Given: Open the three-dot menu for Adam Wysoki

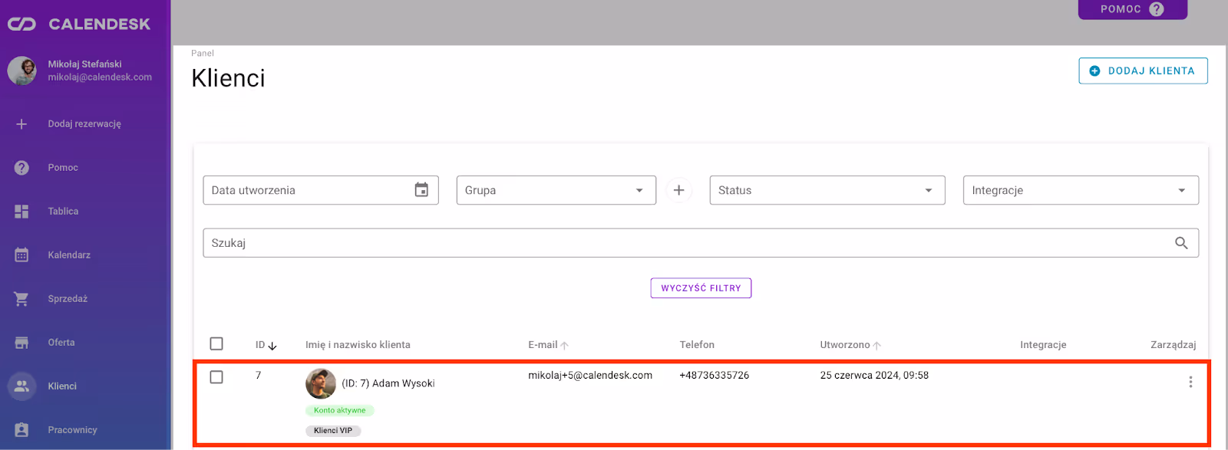Looking at the screenshot, I should click(x=1190, y=382).
